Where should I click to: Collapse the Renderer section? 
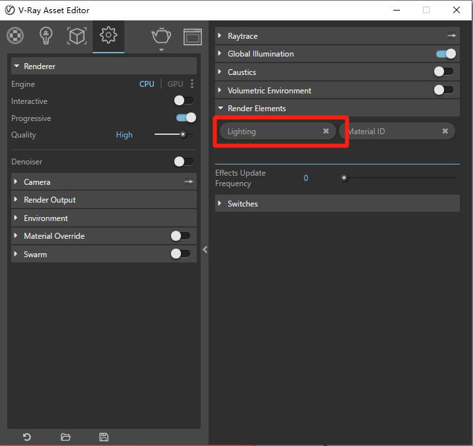point(104,66)
